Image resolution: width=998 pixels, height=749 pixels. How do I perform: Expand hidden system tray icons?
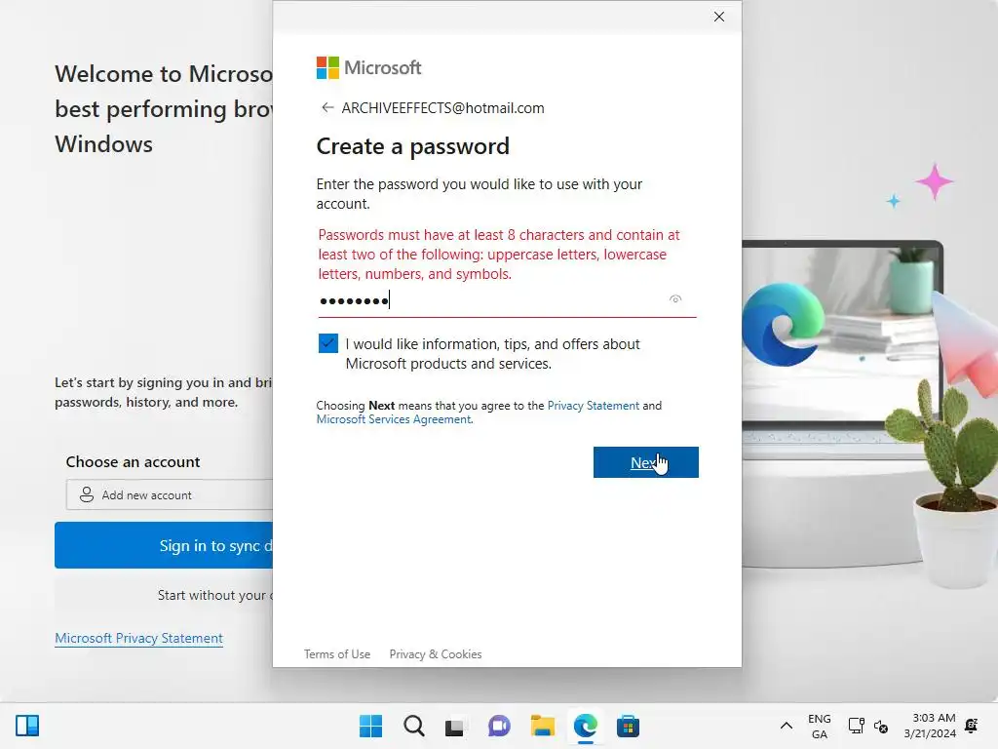[787, 726]
